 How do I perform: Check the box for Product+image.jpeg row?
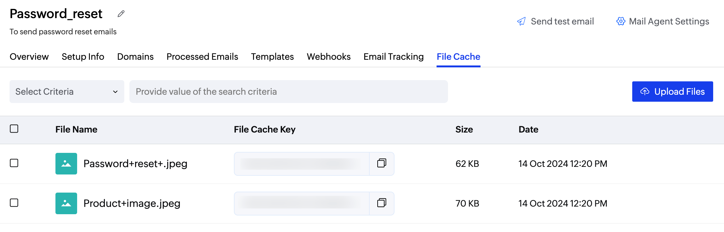pos(14,203)
